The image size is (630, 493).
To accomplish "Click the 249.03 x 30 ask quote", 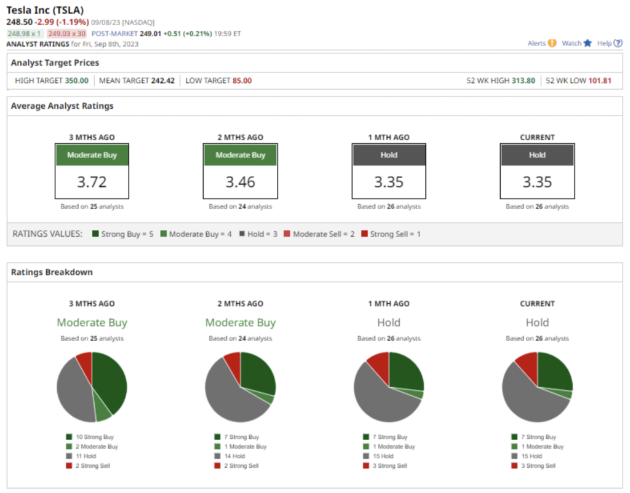I will pyautogui.click(x=66, y=34).
